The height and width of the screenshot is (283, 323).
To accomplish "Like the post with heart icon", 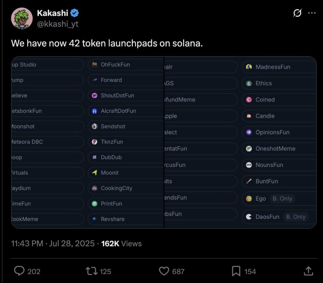I will (x=164, y=271).
